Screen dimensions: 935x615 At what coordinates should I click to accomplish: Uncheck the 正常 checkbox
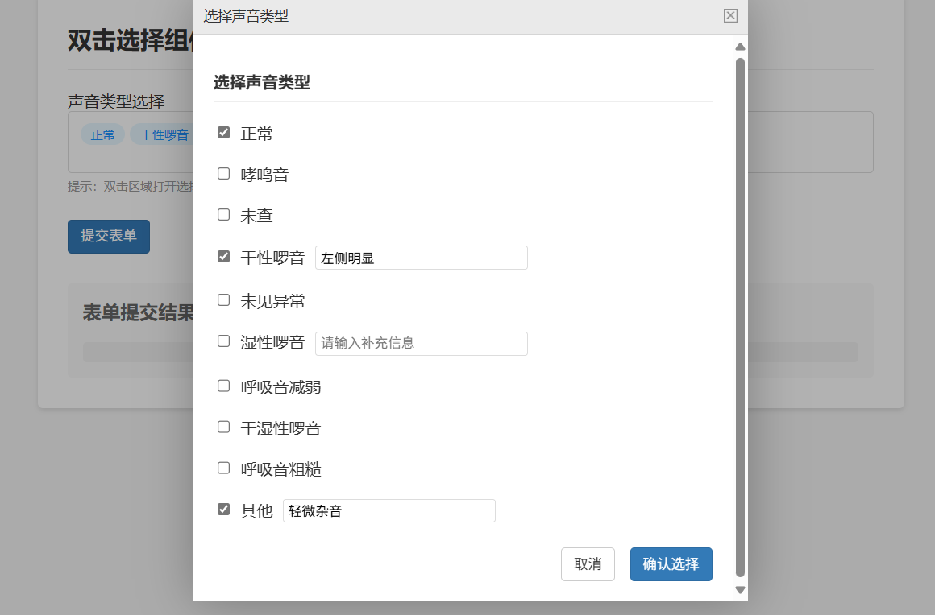click(224, 133)
